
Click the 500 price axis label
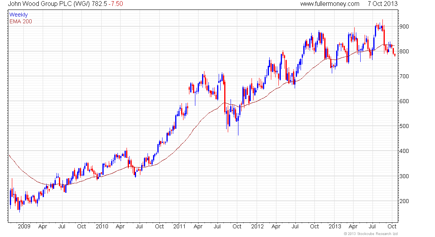click(x=404, y=126)
